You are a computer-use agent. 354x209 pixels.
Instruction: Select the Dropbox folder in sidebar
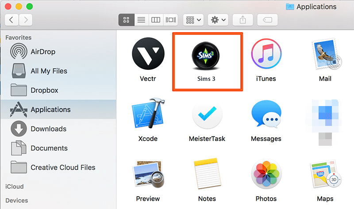[x=58, y=90]
